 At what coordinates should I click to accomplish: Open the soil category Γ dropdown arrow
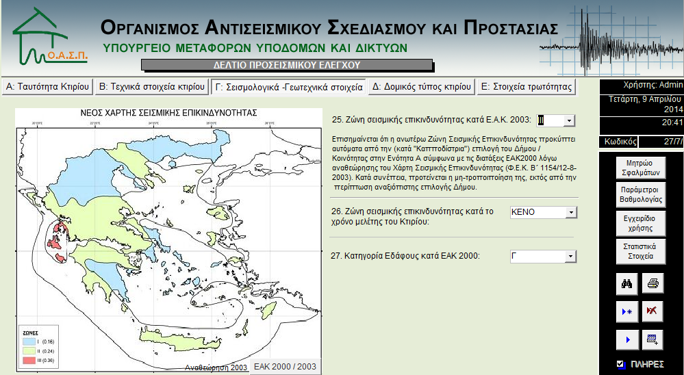(570, 257)
